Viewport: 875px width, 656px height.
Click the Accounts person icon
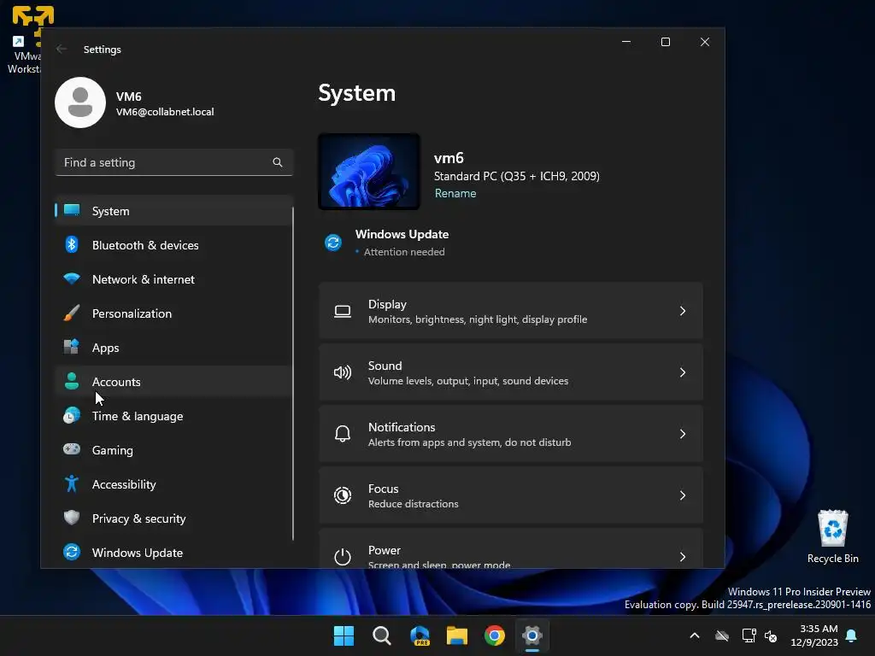pyautogui.click(x=72, y=381)
